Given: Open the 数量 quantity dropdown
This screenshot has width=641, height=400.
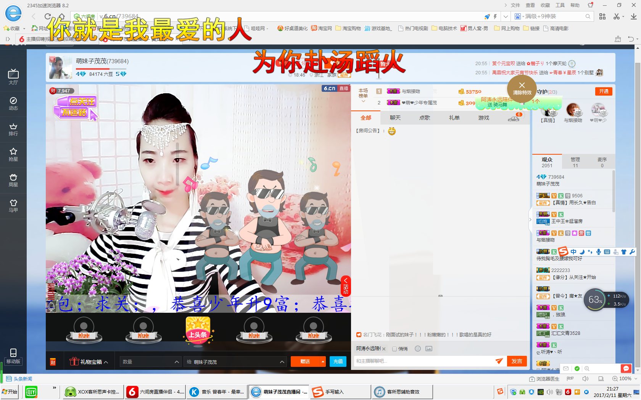Looking at the screenshot, I should [150, 362].
